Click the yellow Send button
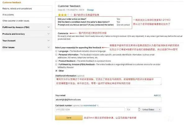 click(x=69, y=118)
